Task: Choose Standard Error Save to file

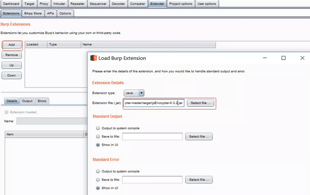Action: pyautogui.click(x=98, y=180)
